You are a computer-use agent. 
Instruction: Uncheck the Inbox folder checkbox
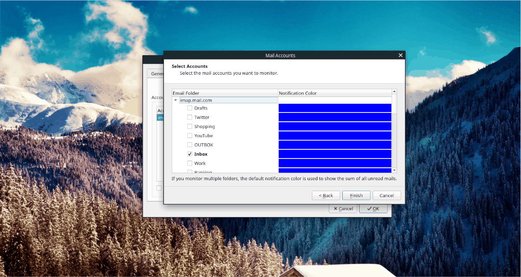tap(190, 154)
